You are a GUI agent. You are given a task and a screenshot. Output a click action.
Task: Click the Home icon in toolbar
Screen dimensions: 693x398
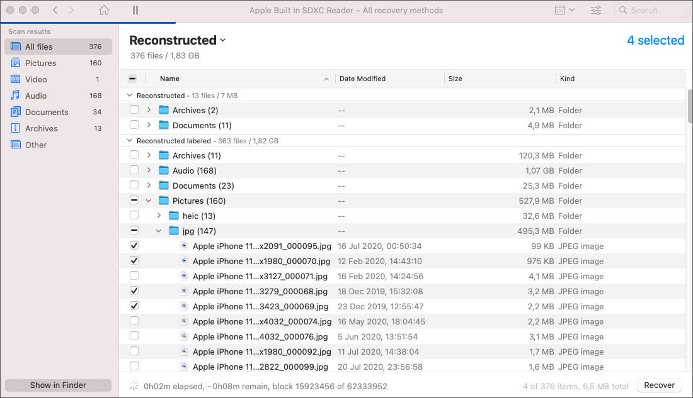[105, 11]
